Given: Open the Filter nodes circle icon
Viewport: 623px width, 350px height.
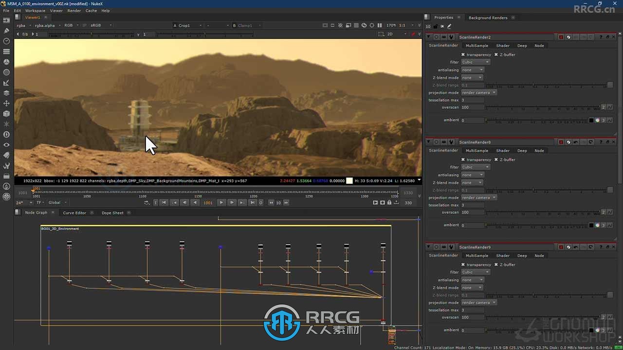Looking at the screenshot, I should coord(6,72).
